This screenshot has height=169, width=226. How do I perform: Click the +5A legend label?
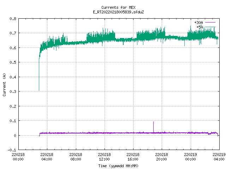(x=200, y=27)
